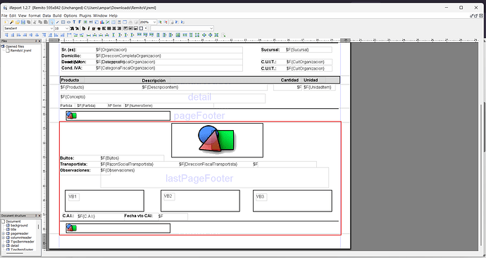Select the chart tool icon
Image resolution: width=486 pixels, height=258 pixels.
[102, 22]
